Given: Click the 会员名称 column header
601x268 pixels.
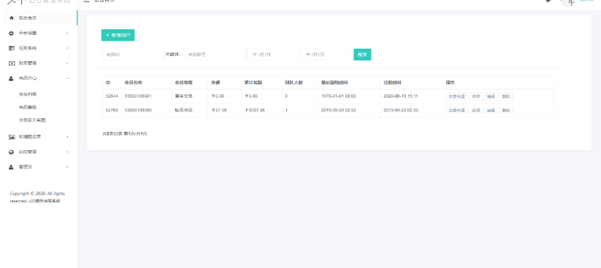Looking at the screenshot, I should 134,82.
